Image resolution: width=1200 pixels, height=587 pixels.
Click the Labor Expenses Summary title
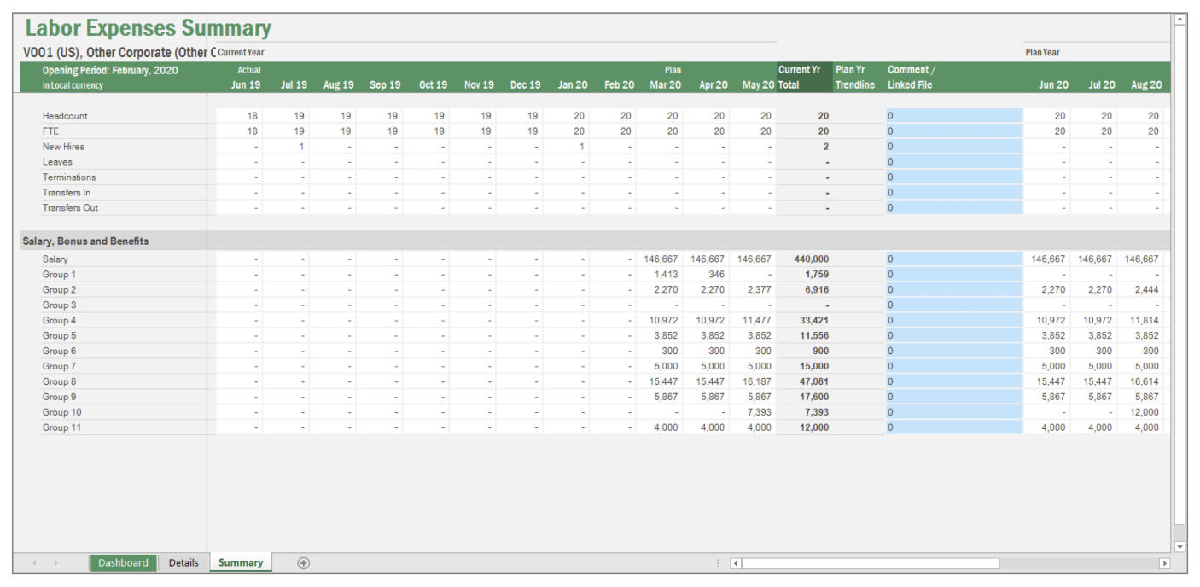coord(148,28)
